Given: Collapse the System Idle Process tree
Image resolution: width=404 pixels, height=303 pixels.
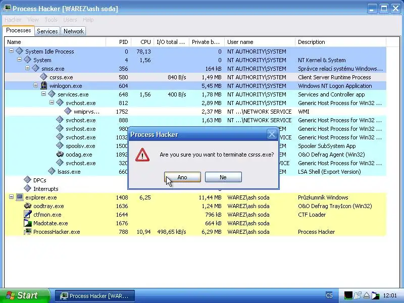Looking at the screenshot, I should [x=11, y=51].
